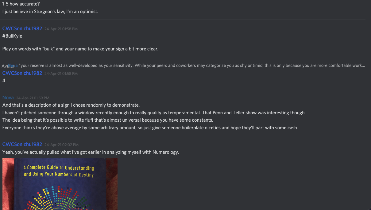Image resolution: width=371 pixels, height=210 pixels.
Task: Click the 24-Apr-21 02:02 PM timestamp
Action: [61, 145]
